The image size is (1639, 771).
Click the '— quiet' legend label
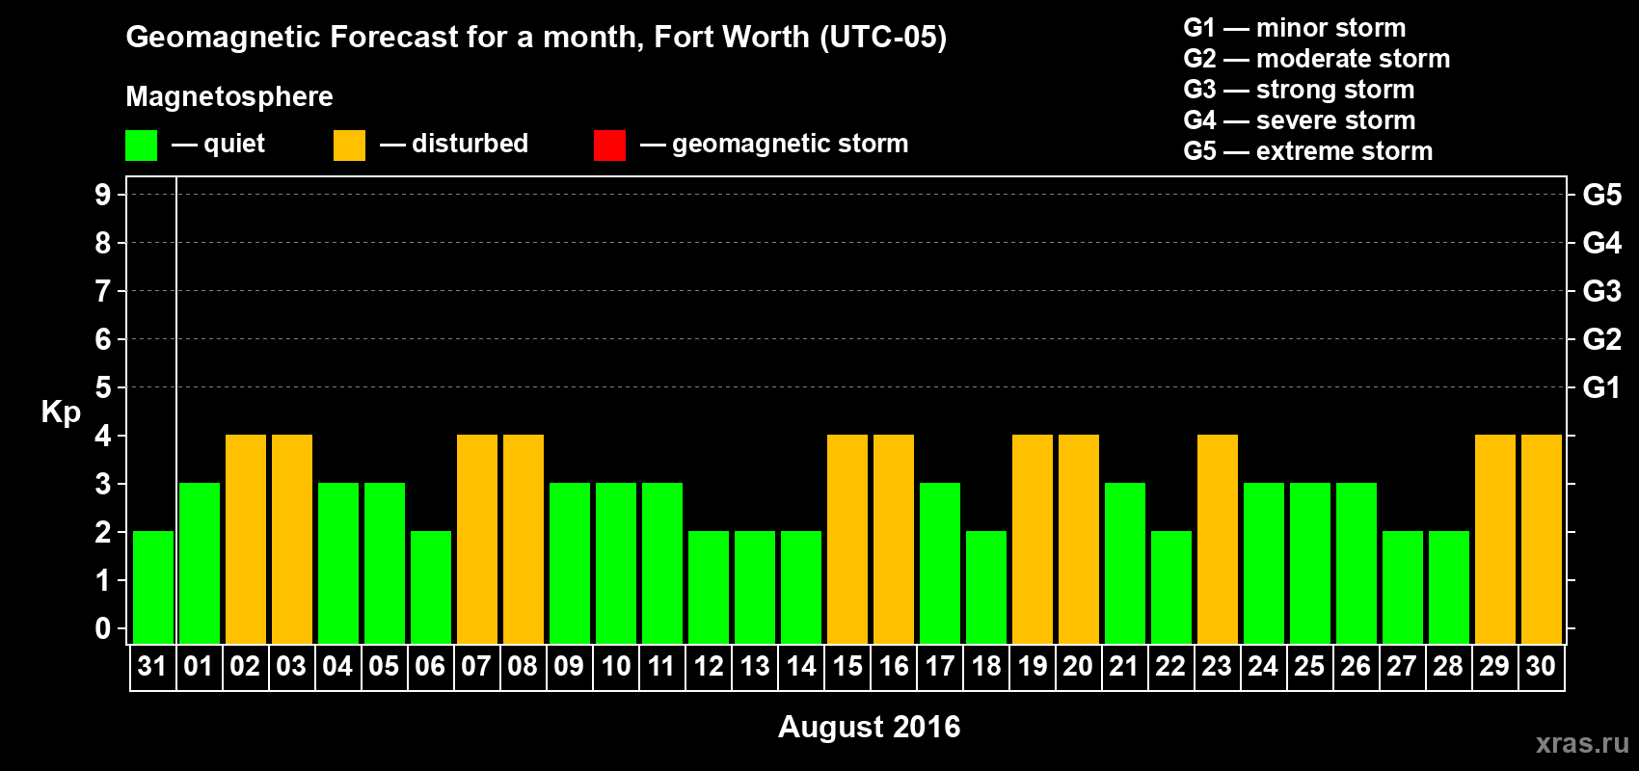pyautogui.click(x=218, y=144)
